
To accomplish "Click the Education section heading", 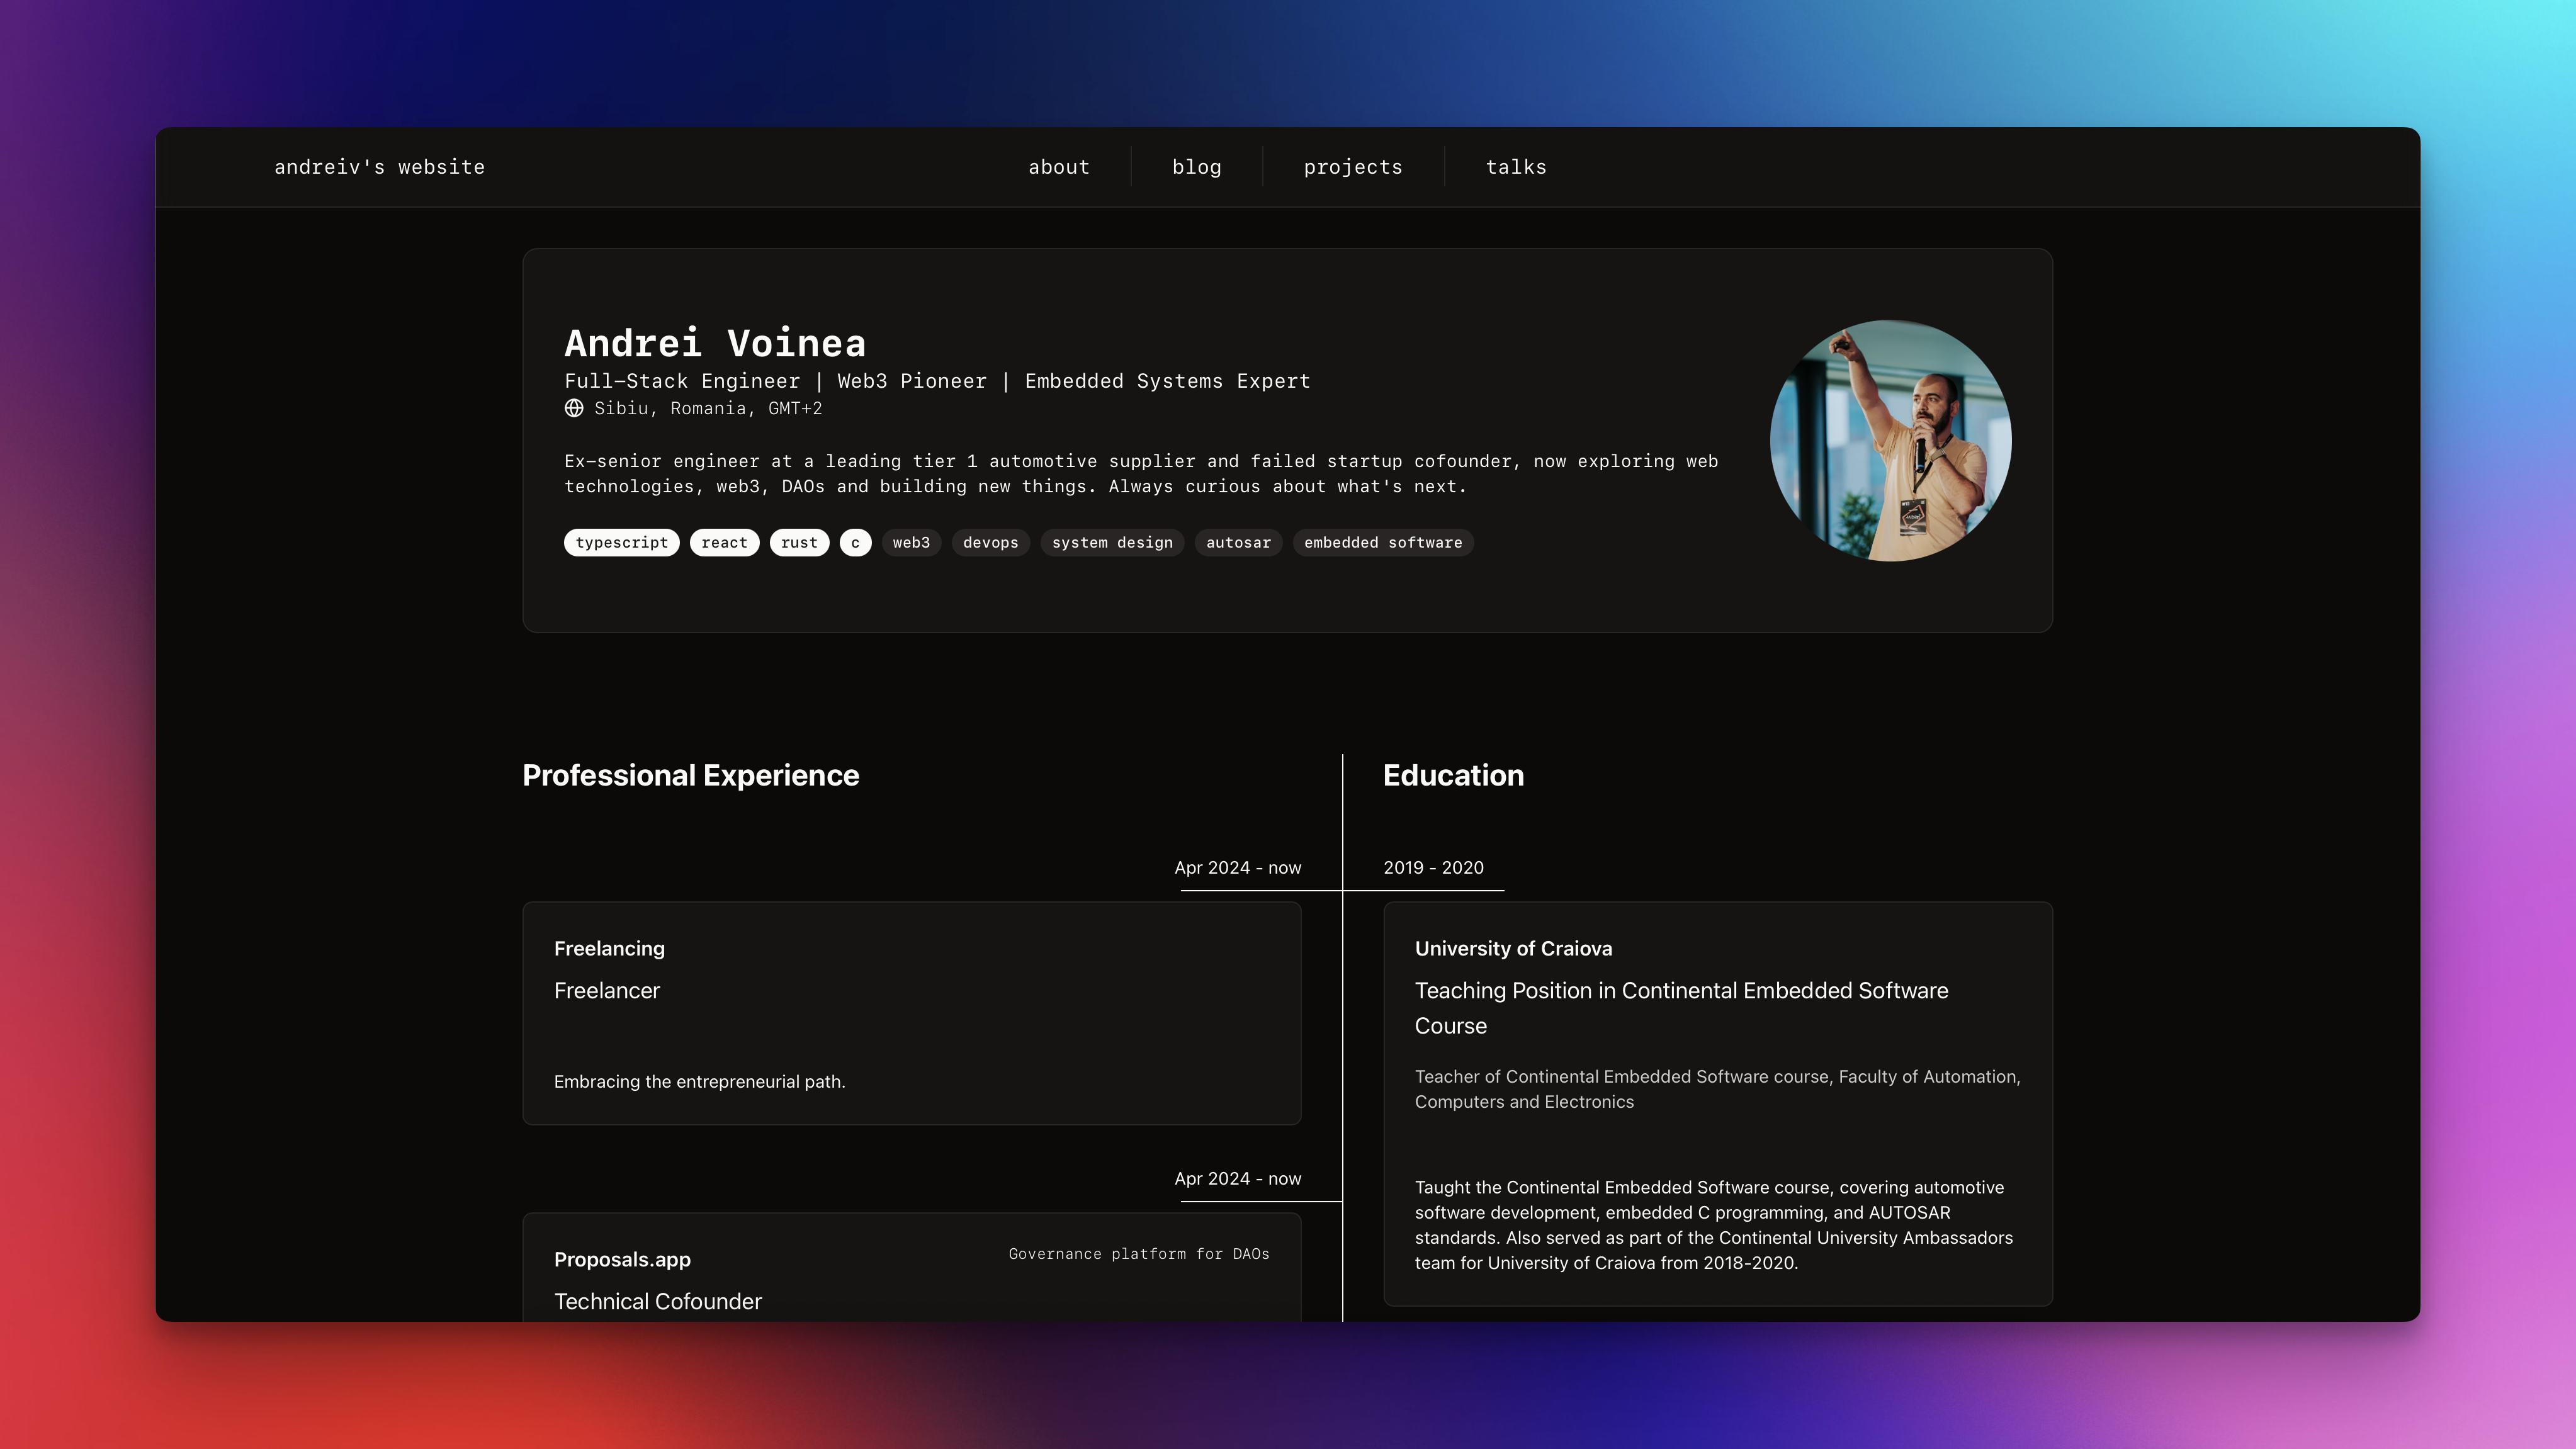I will click(x=1453, y=775).
